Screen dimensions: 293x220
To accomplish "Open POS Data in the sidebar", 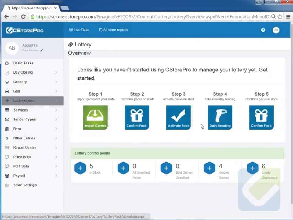I will tap(33, 166).
